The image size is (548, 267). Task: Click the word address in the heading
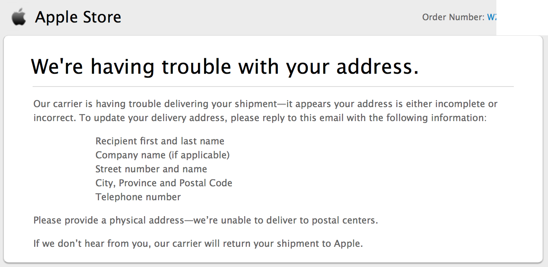point(378,66)
